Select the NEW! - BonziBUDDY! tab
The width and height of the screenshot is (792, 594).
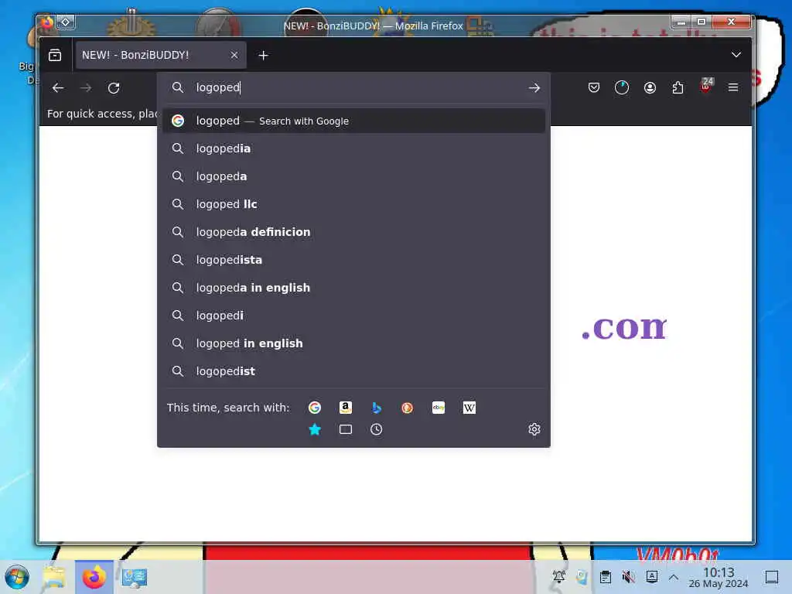161,55
